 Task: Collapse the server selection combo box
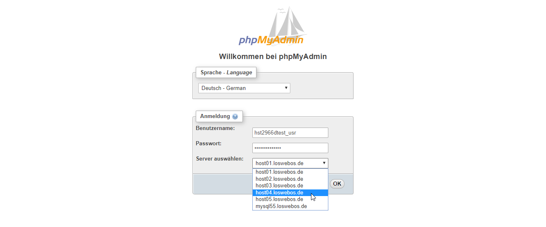point(290,163)
